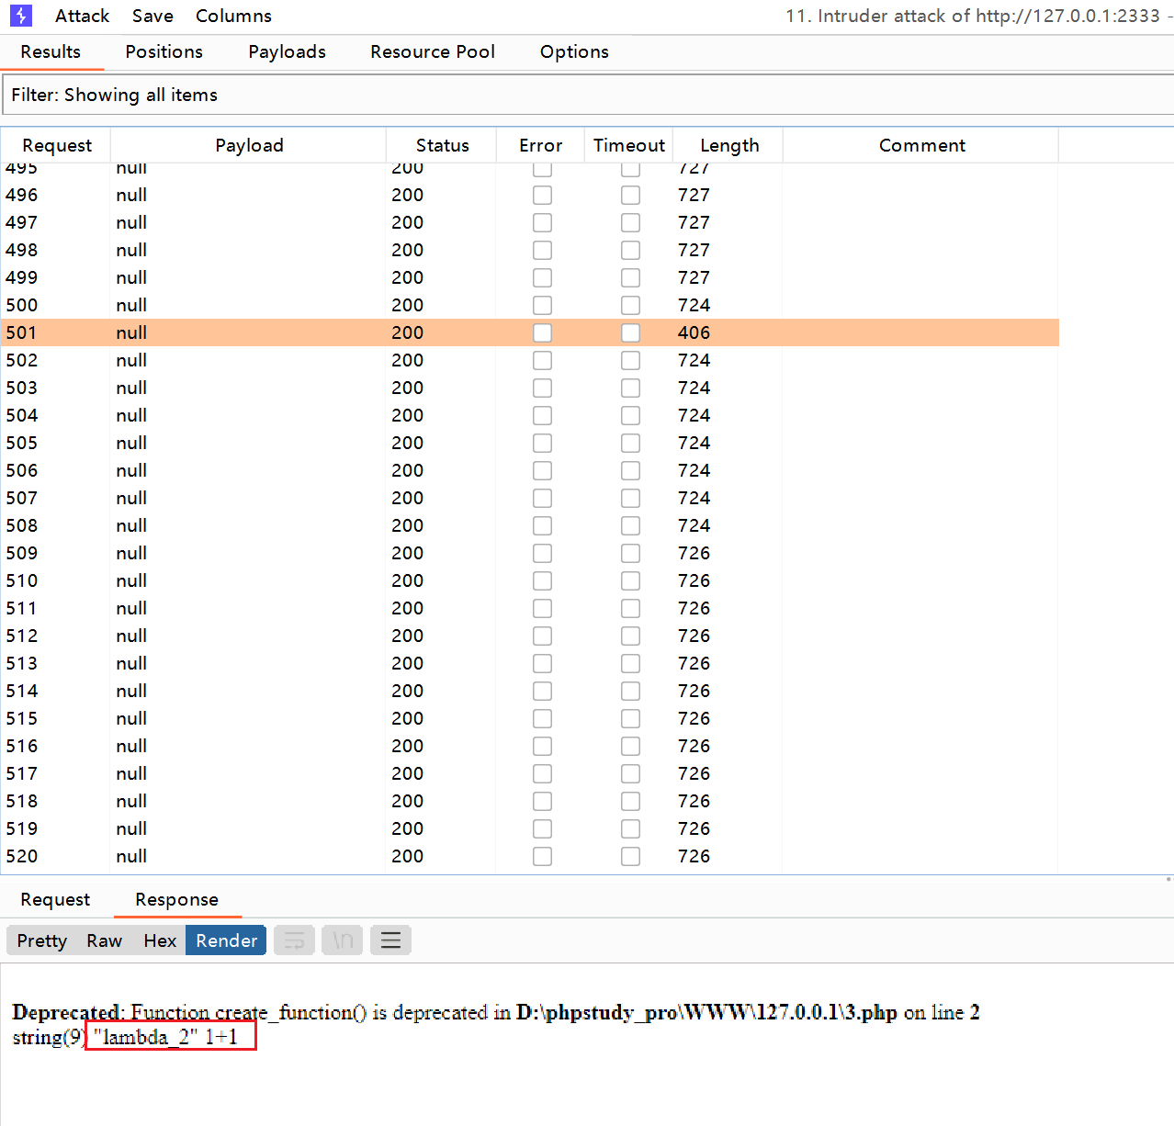The height and width of the screenshot is (1126, 1174).
Task: Toggle the Error checkbox for request 520
Action: coord(542,856)
